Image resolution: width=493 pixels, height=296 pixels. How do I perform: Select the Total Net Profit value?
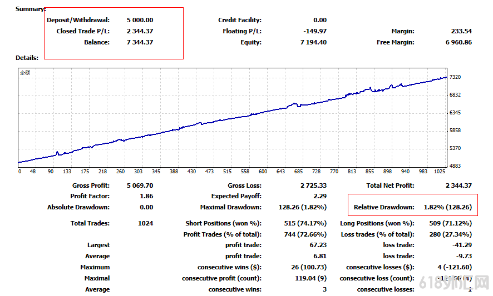pyautogui.click(x=458, y=185)
